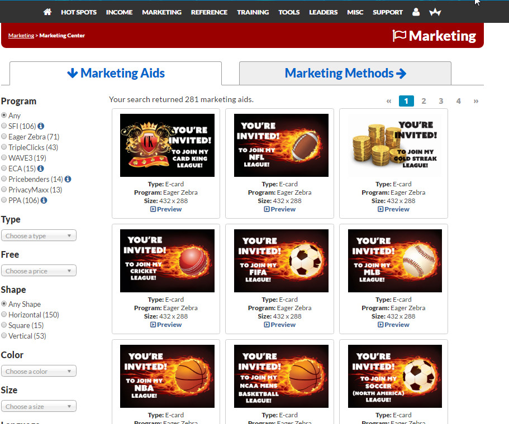Click the Marketing breadcrumb link
This screenshot has width=509, height=424.
point(21,35)
